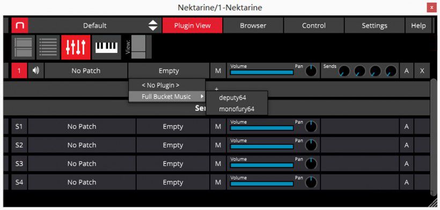Toggle mute on the S1 send

click(218, 127)
